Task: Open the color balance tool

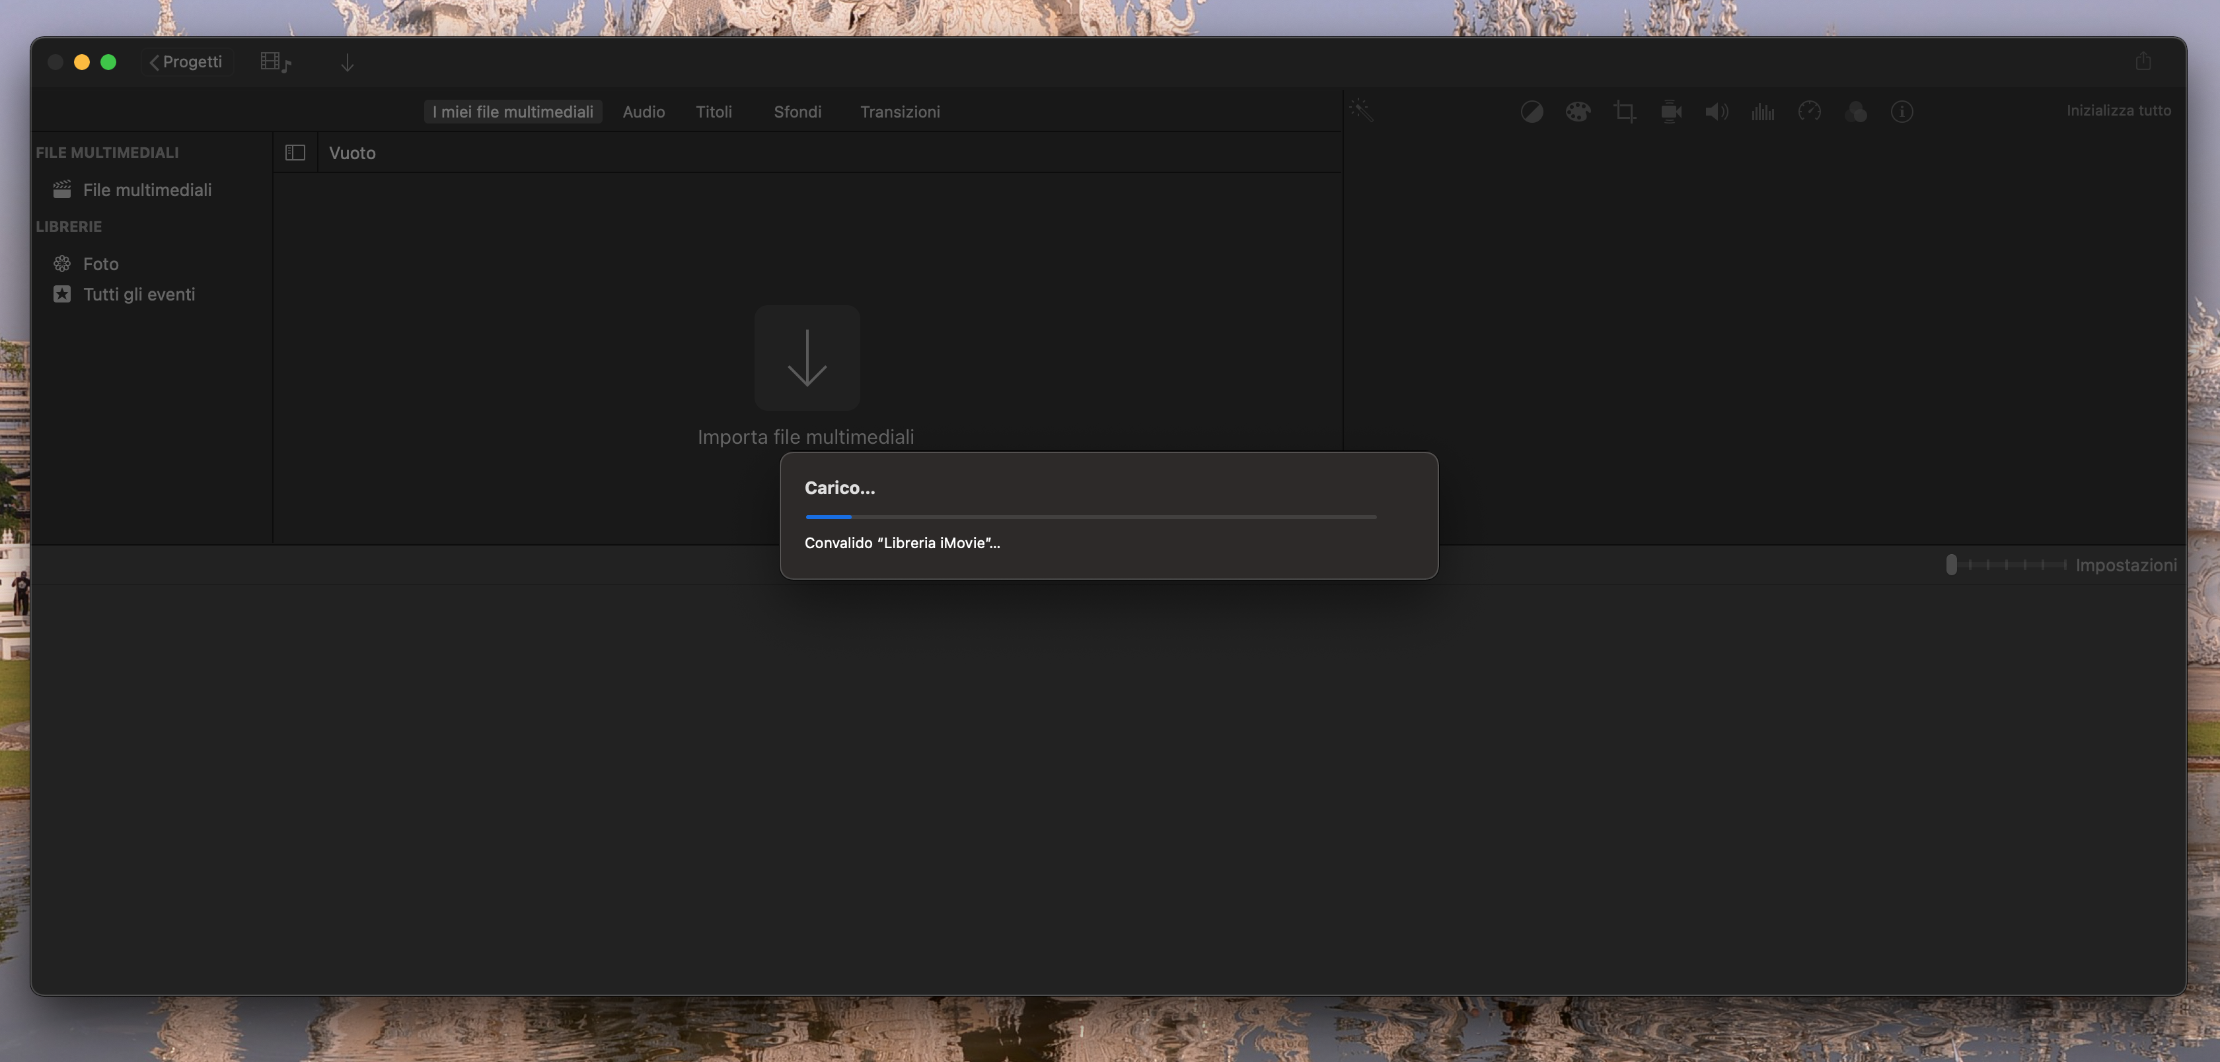Action: click(x=1532, y=111)
